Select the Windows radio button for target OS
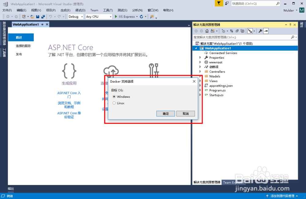Viewport: 306px width, 199px height. [x=114, y=96]
